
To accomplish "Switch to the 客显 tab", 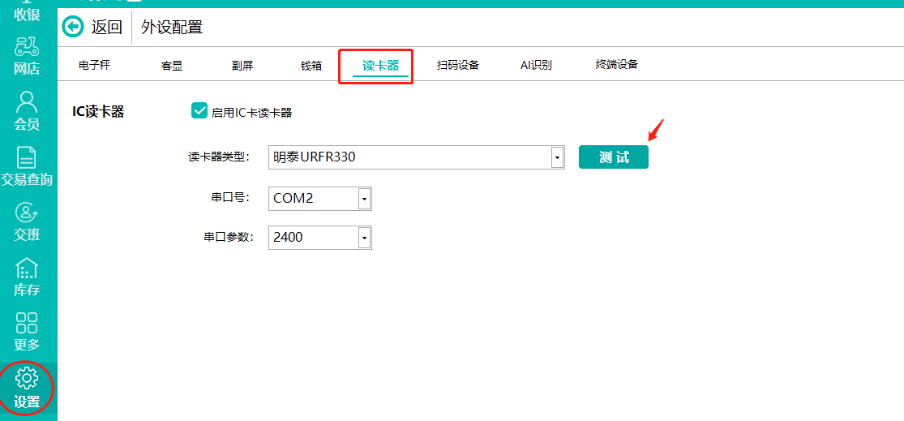I will (x=172, y=66).
